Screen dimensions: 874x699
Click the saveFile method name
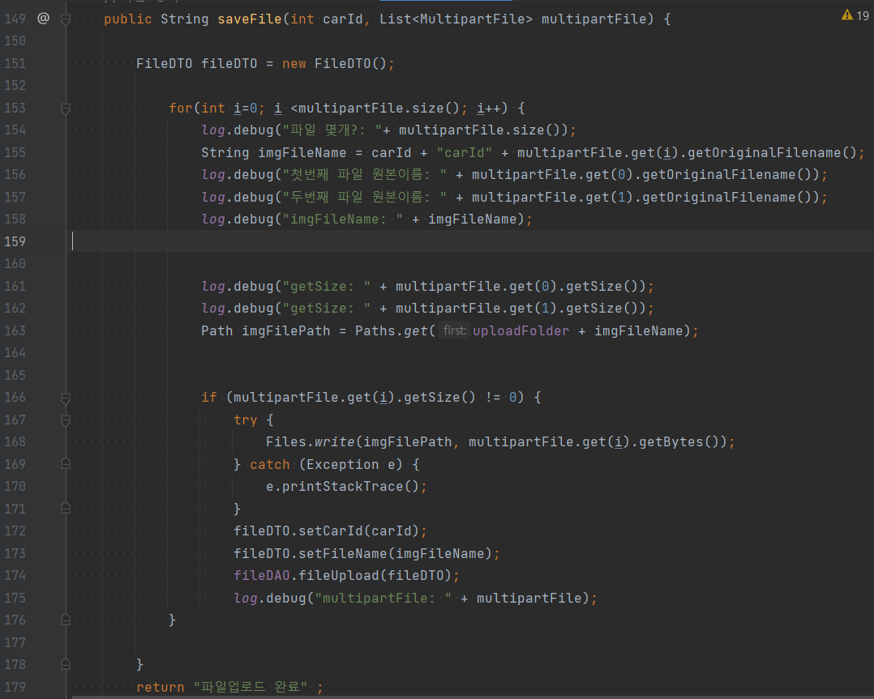[250, 19]
